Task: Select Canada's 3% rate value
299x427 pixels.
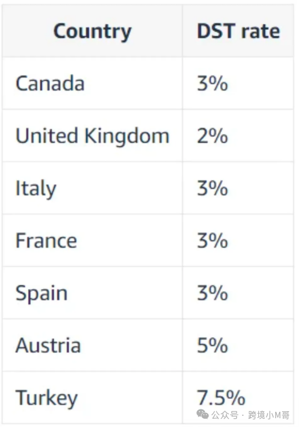Action: (213, 83)
